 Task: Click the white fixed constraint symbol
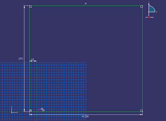tap(42, 109)
